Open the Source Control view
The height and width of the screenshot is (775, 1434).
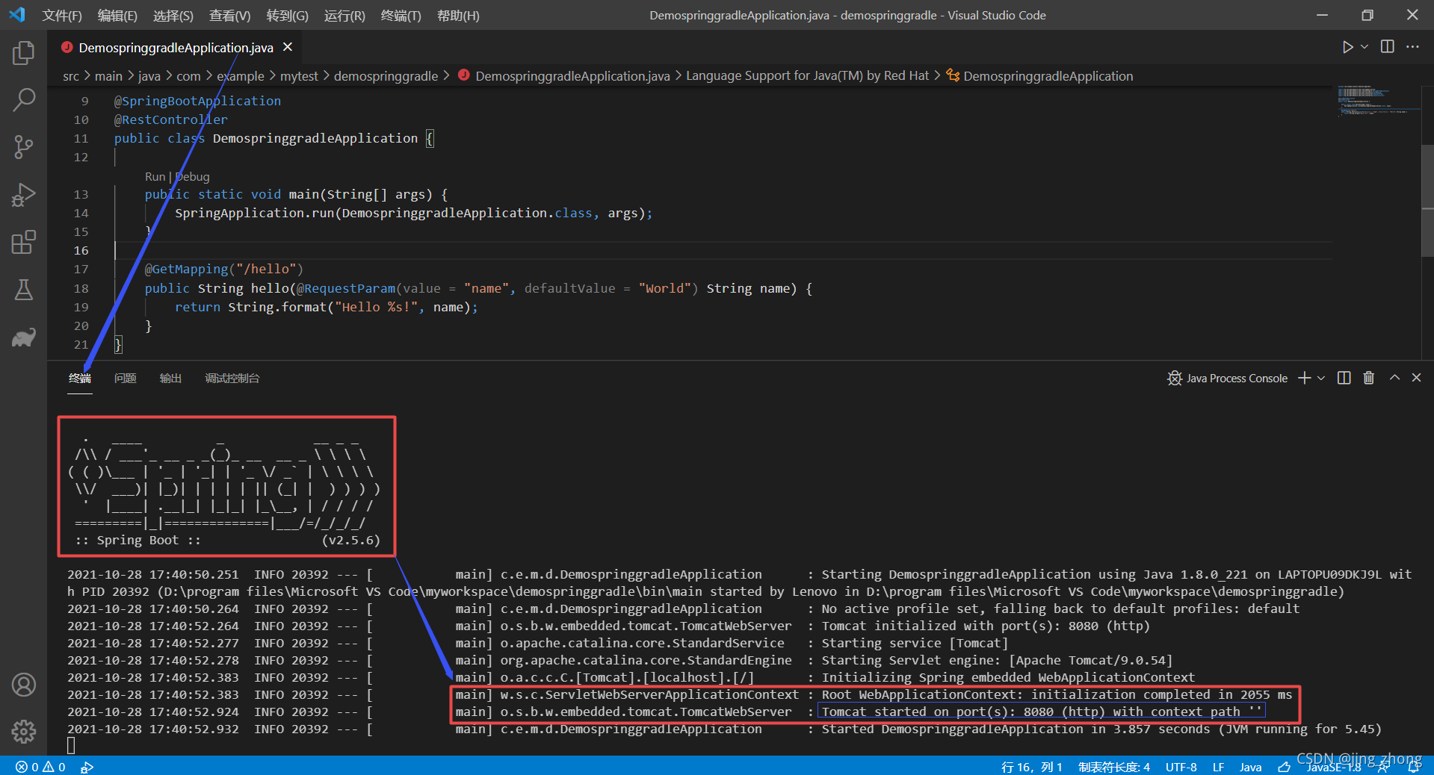[23, 147]
